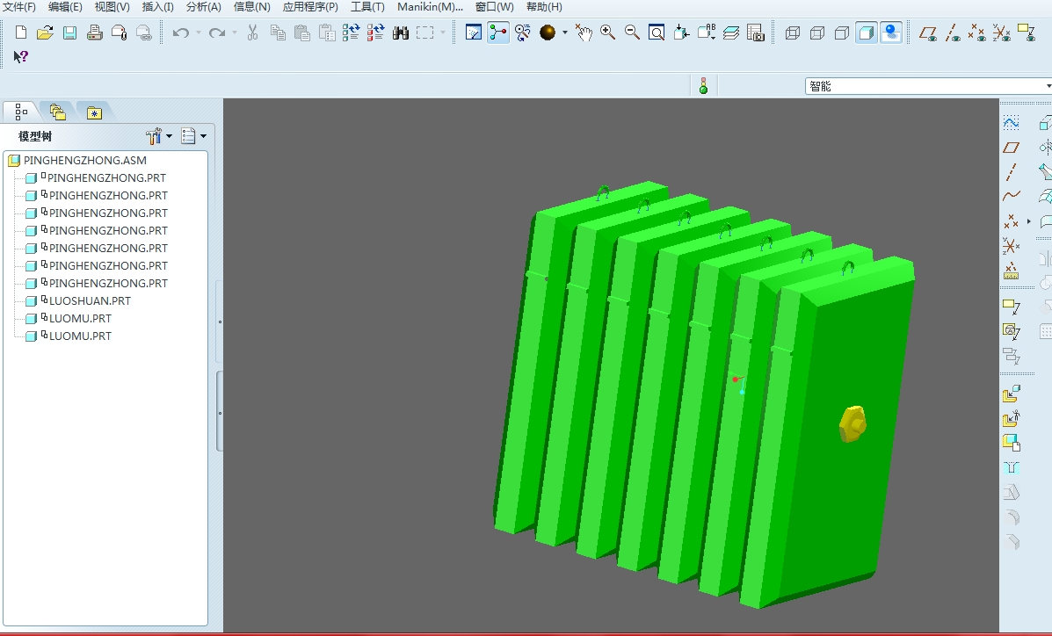
Task: Click the binoculars Find tool
Action: point(401,33)
